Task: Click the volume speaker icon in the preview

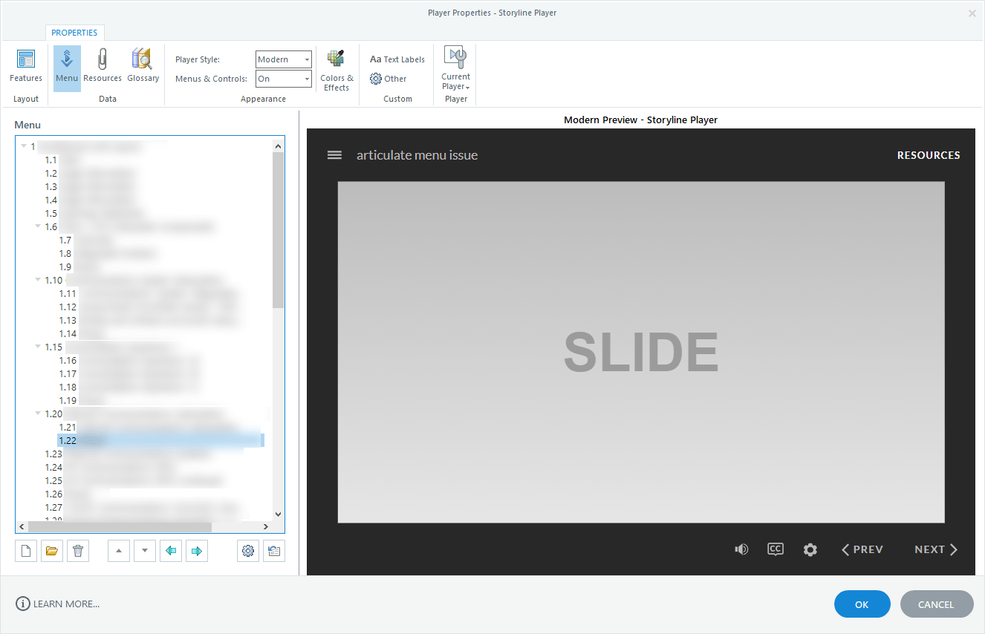Action: [741, 549]
